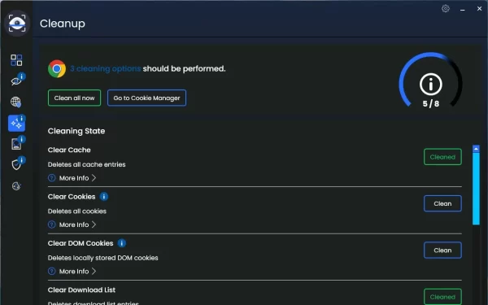Click Clean button for Clear DOM Cookies
This screenshot has width=488, height=305.
tap(442, 251)
